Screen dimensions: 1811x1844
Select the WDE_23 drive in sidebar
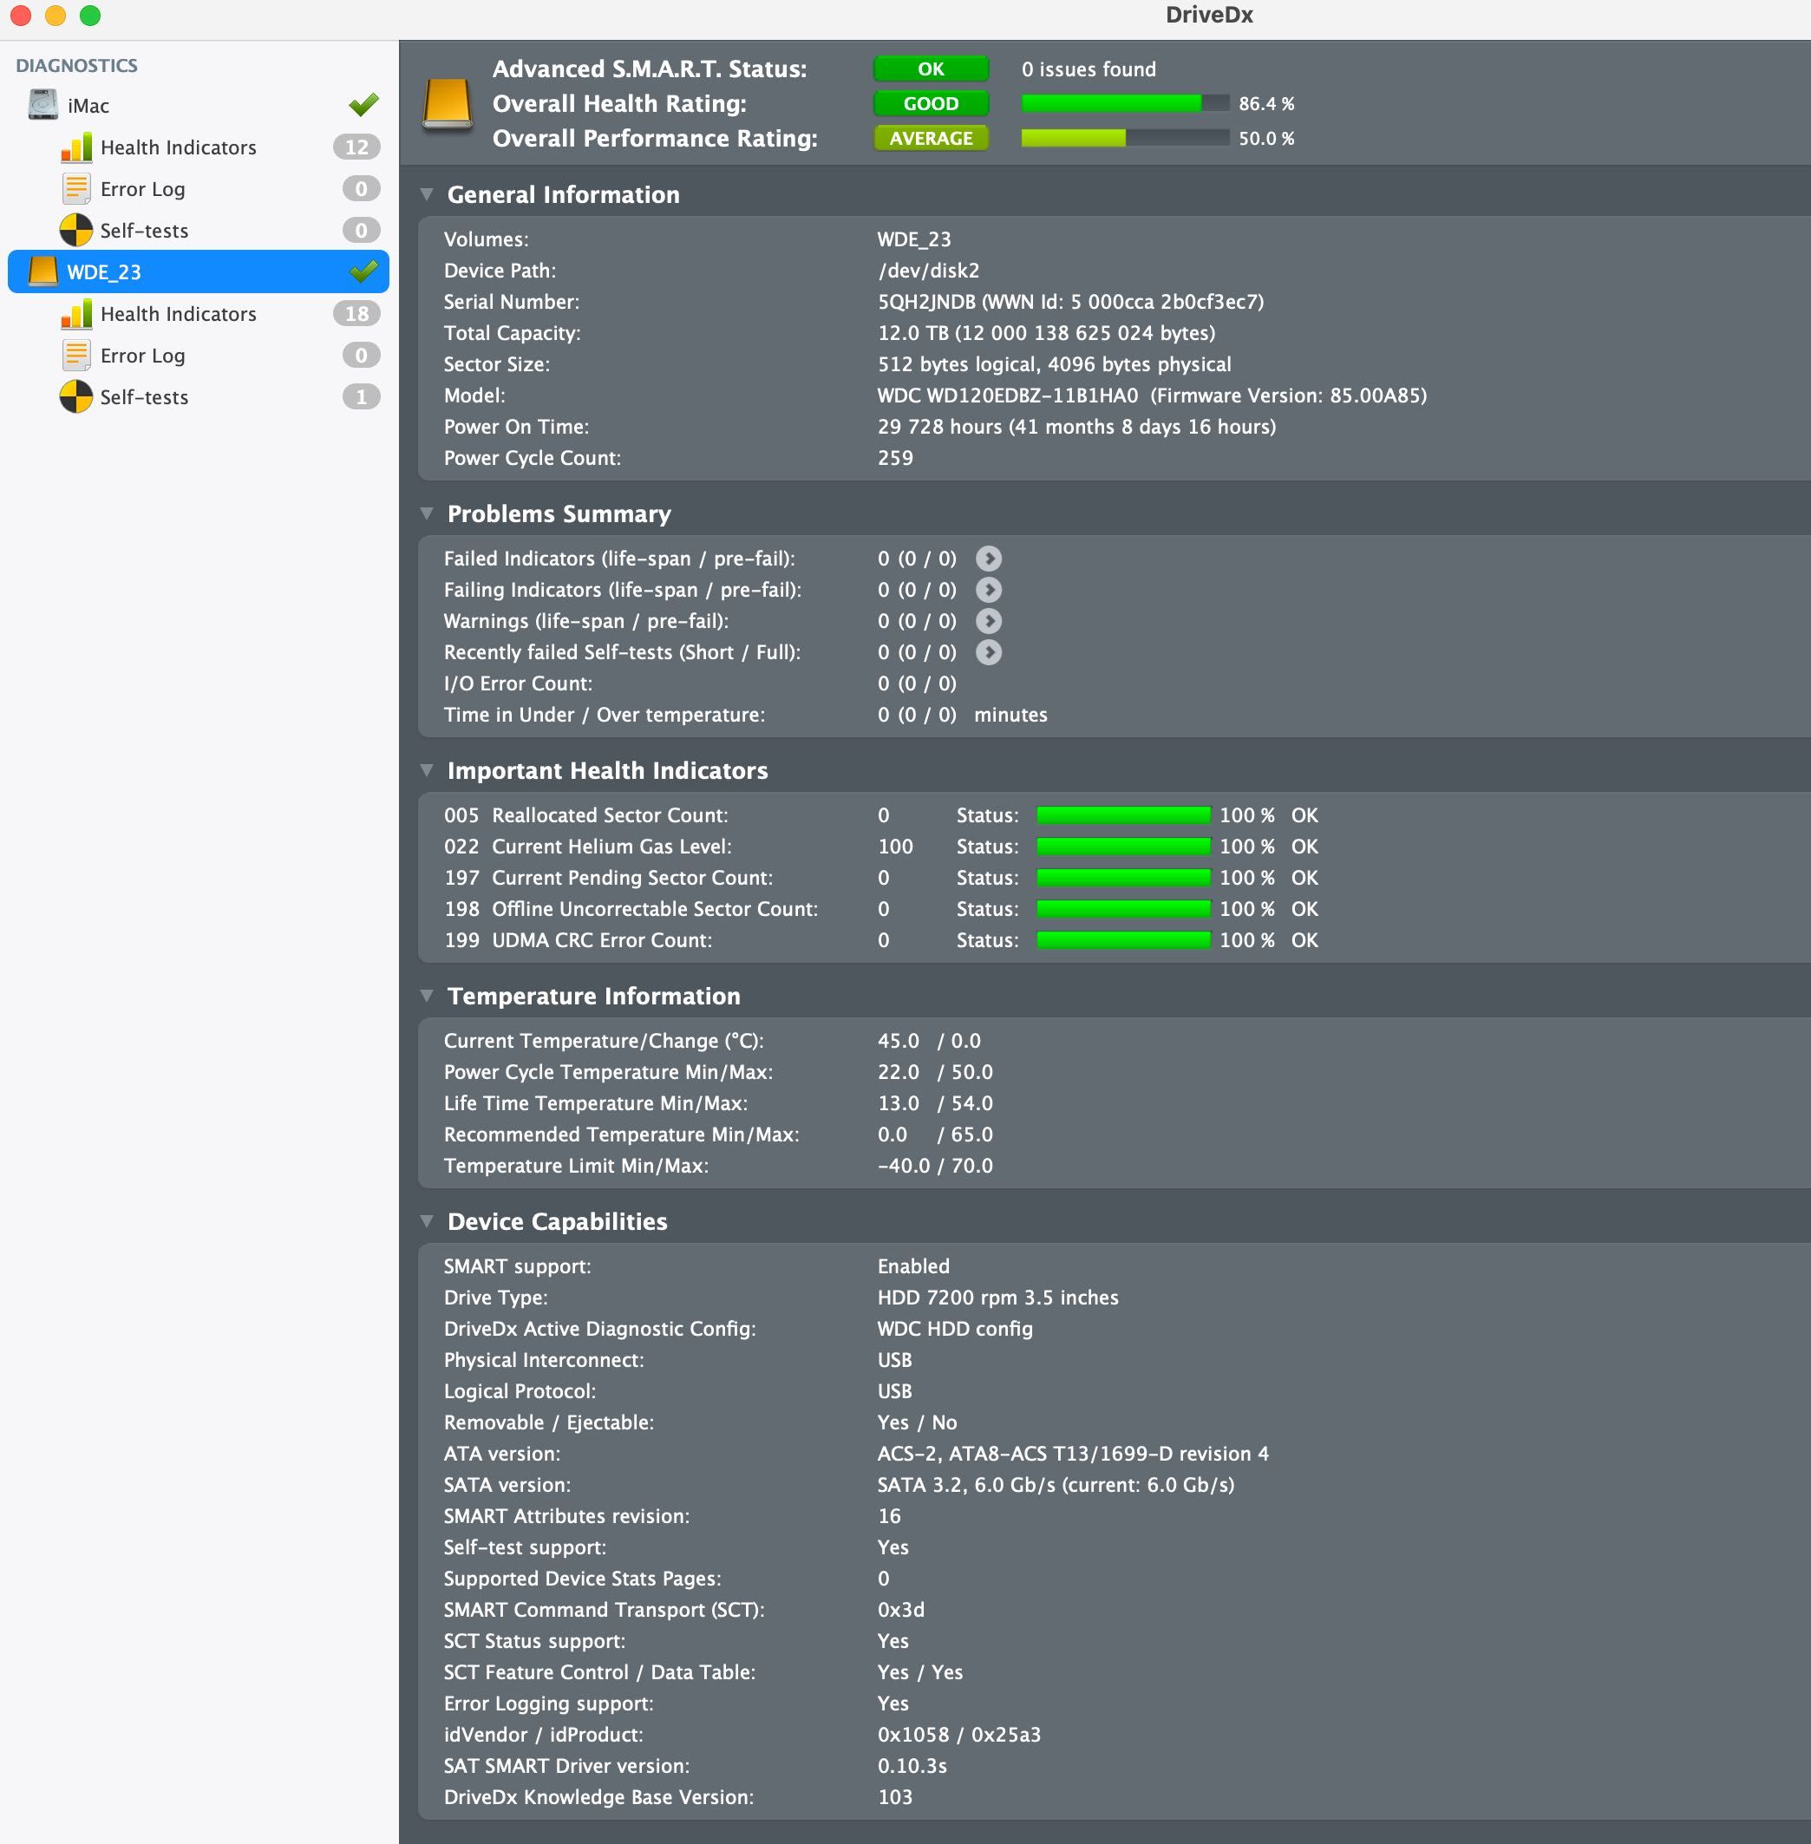(x=199, y=272)
